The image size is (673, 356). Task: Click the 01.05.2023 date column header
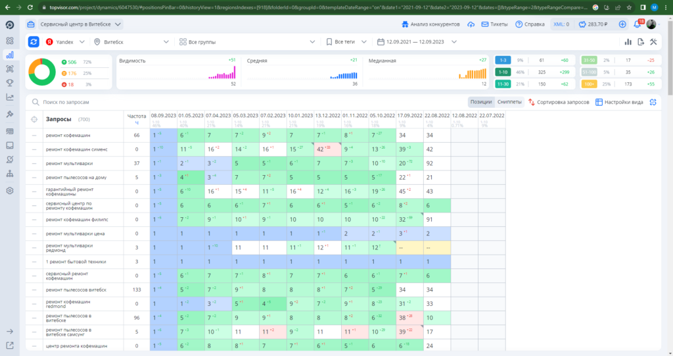191,116
